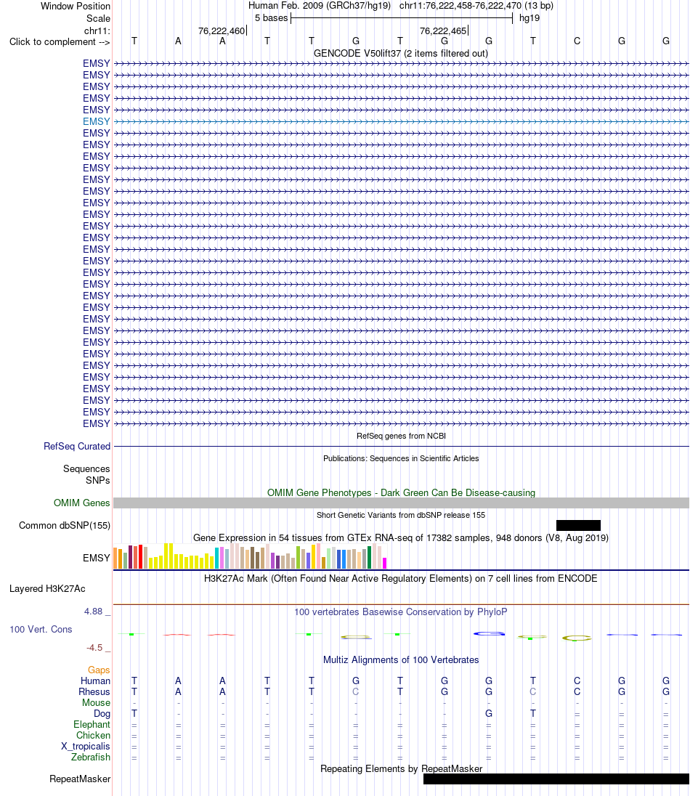Open 'Short Genetic Variants from dbSNP release 155'

tap(401, 515)
